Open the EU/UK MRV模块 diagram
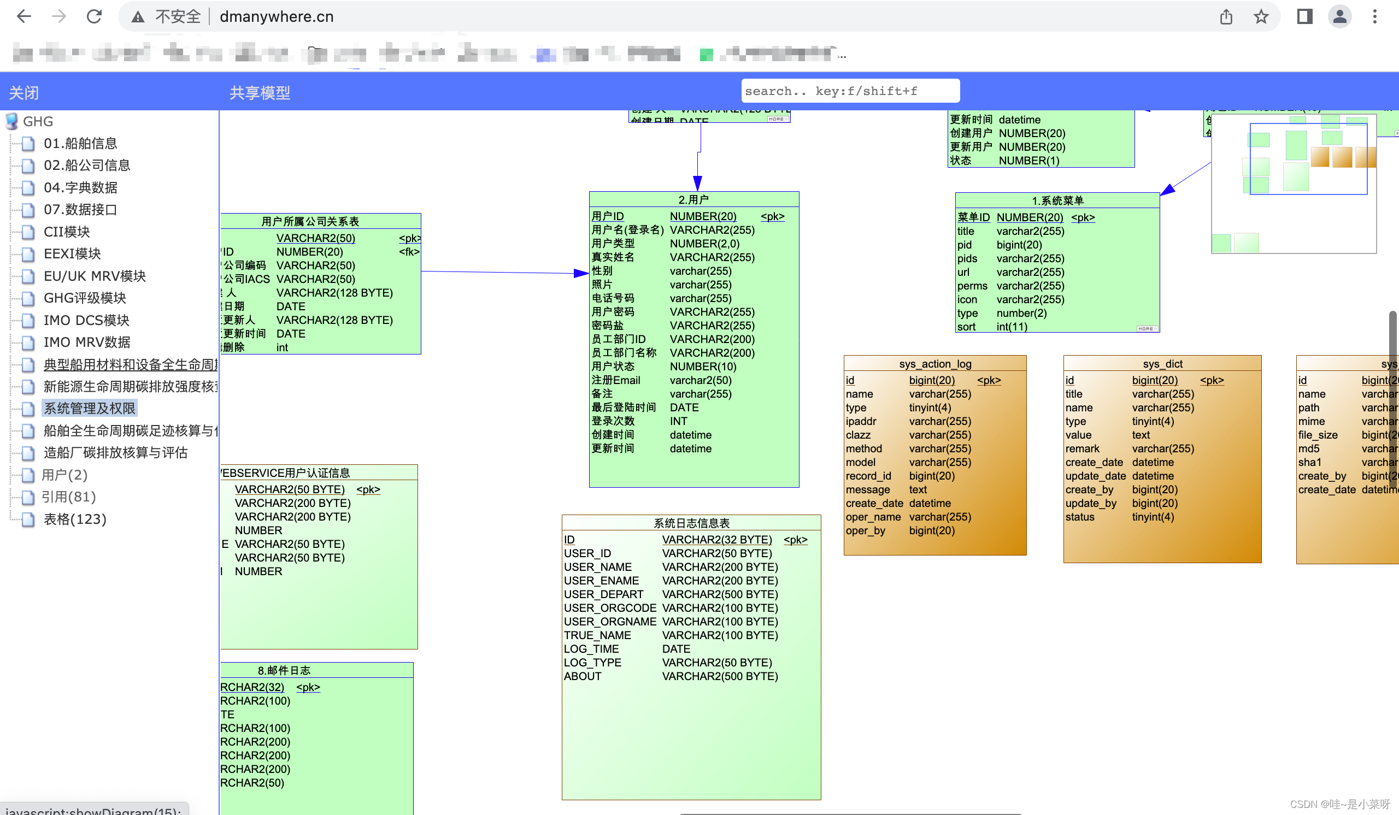Image resolution: width=1399 pixels, height=815 pixels. (x=95, y=276)
